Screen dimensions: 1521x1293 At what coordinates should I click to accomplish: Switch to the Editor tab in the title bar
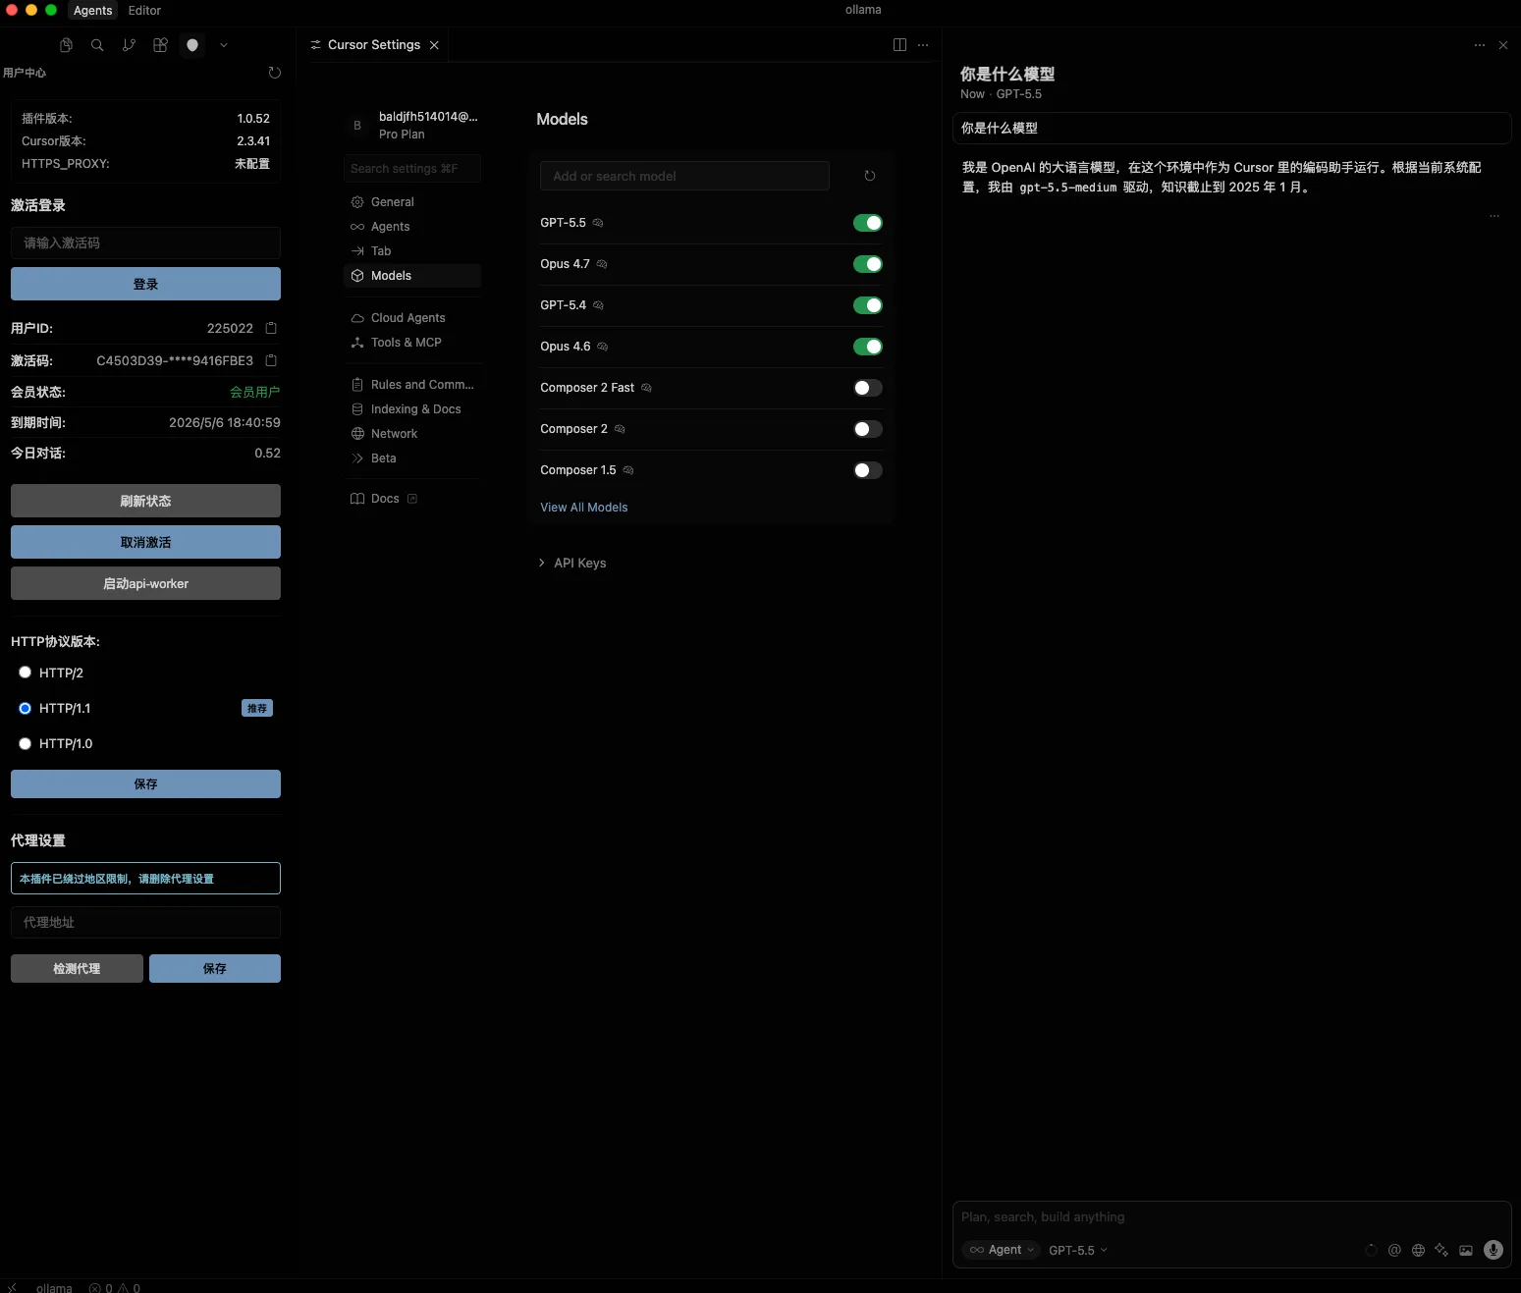click(x=144, y=11)
